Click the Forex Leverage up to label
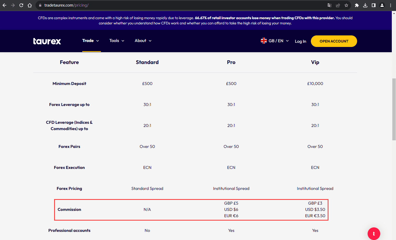Image resolution: width=396 pixels, height=240 pixels. (69, 104)
